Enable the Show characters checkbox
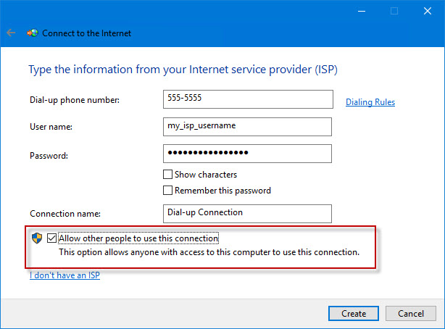 pos(168,175)
